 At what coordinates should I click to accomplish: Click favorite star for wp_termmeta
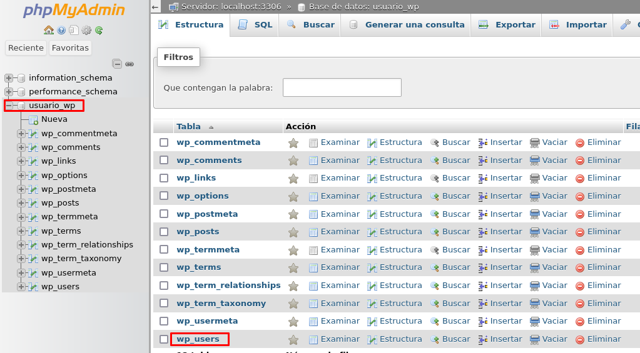tap(293, 251)
